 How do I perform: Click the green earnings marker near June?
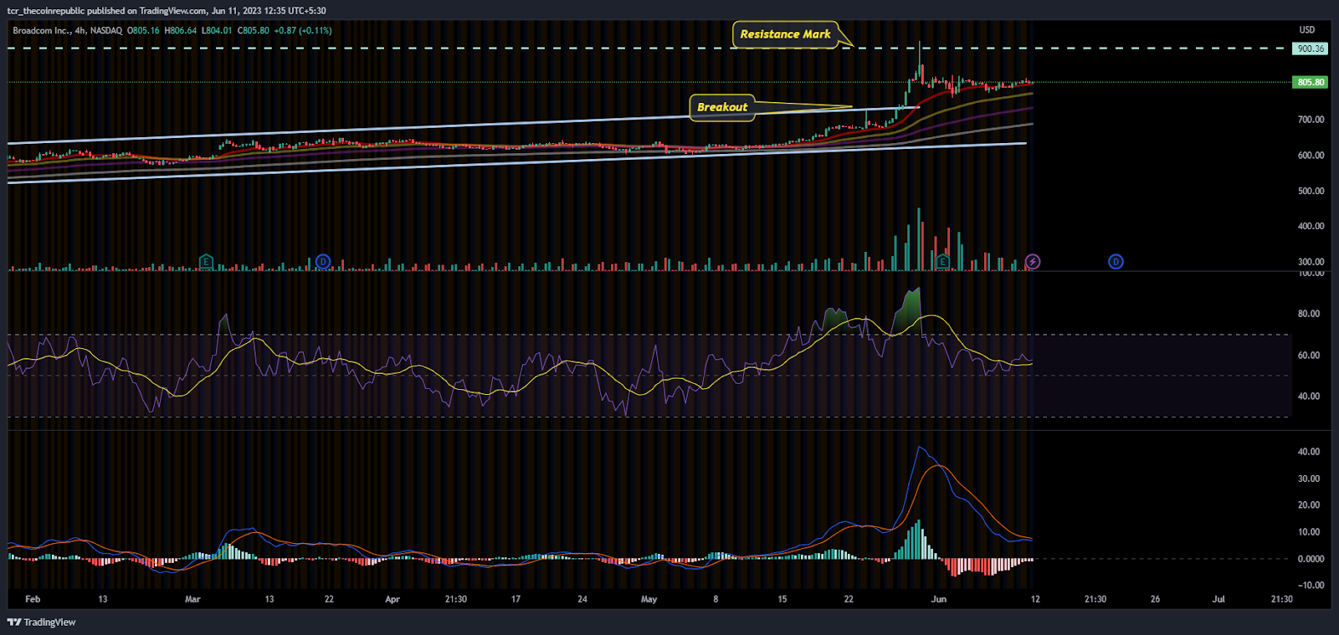(x=942, y=262)
